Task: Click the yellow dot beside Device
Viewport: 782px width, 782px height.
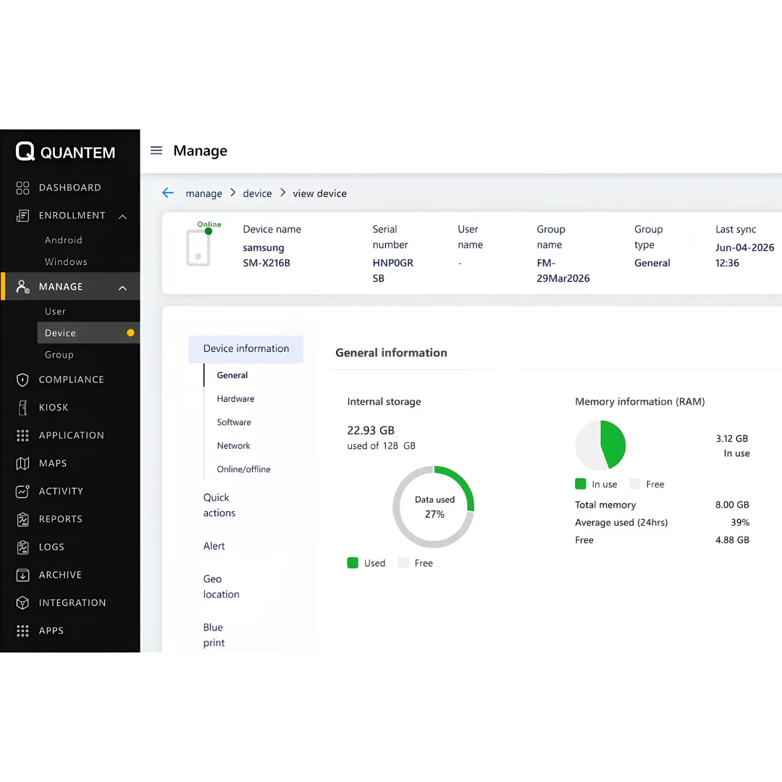Action: tap(130, 332)
